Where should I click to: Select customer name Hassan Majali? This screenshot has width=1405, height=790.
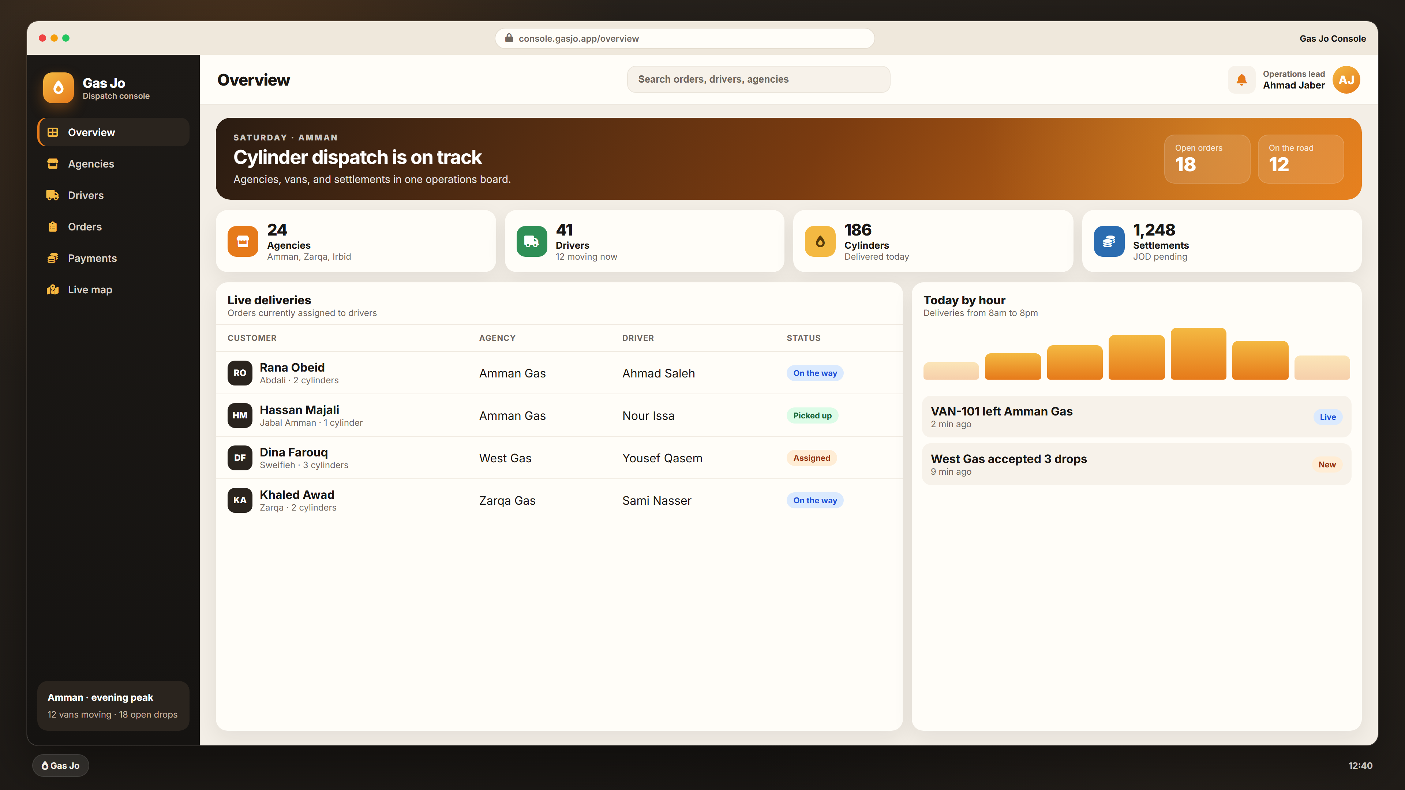click(x=299, y=410)
